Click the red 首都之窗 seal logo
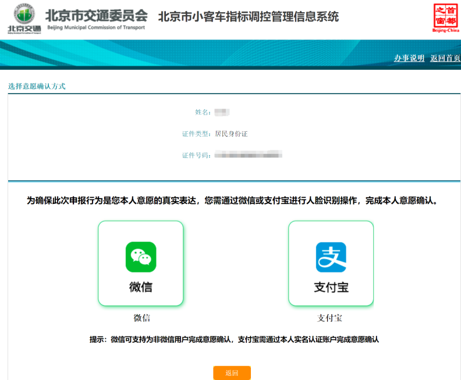 446,17
